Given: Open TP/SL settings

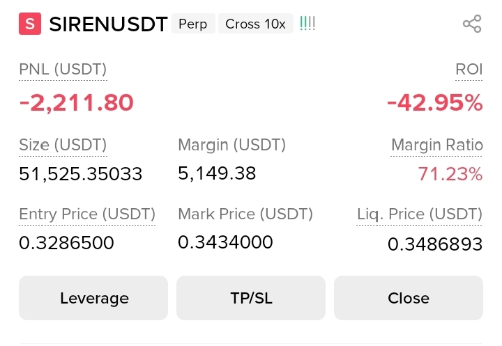Looking at the screenshot, I should tap(251, 298).
